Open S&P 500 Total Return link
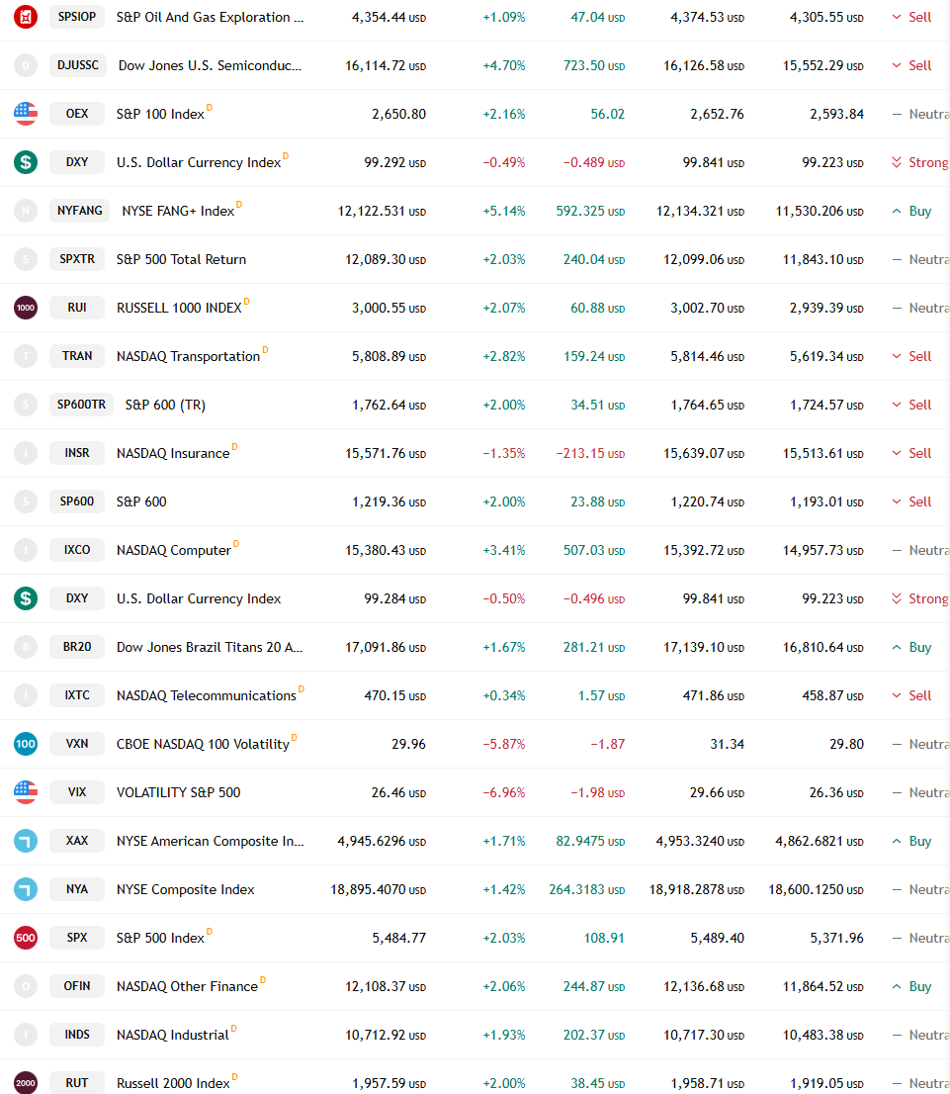This screenshot has height=1094, width=950. pyautogui.click(x=181, y=259)
